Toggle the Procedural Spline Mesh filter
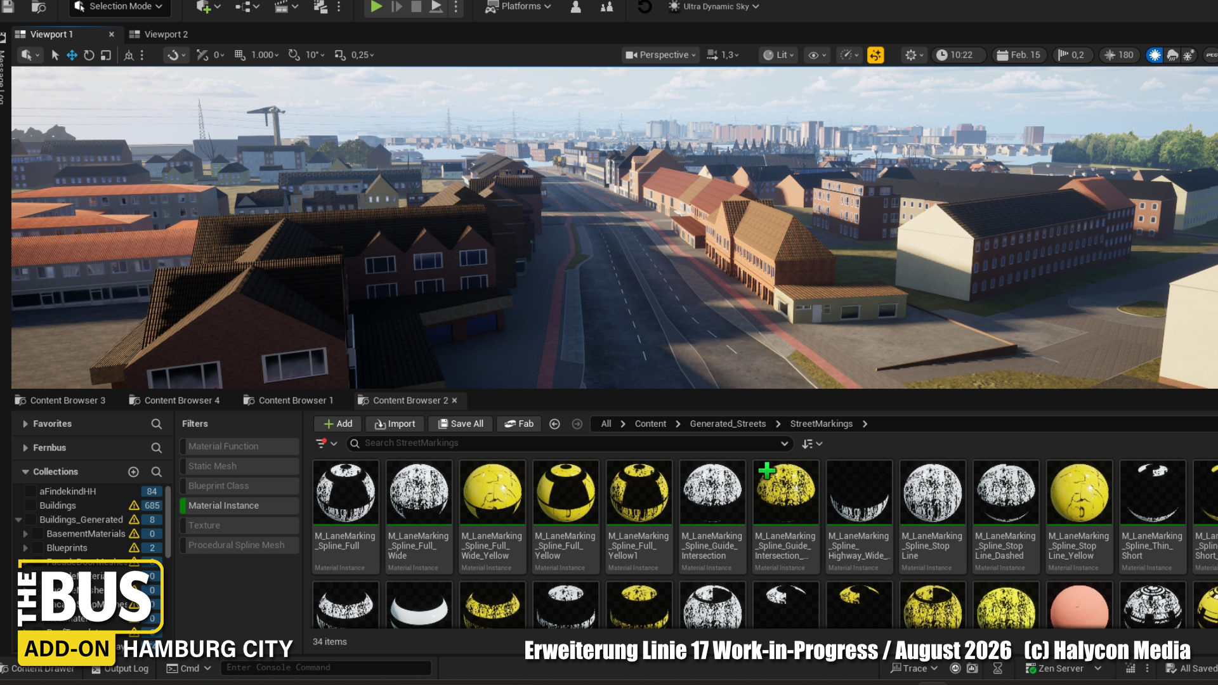The width and height of the screenshot is (1218, 685). [239, 545]
